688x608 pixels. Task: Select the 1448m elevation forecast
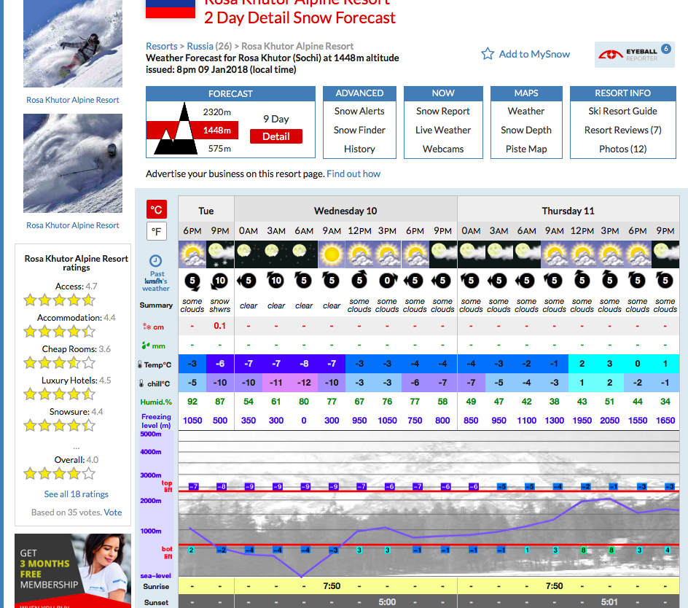[216, 130]
